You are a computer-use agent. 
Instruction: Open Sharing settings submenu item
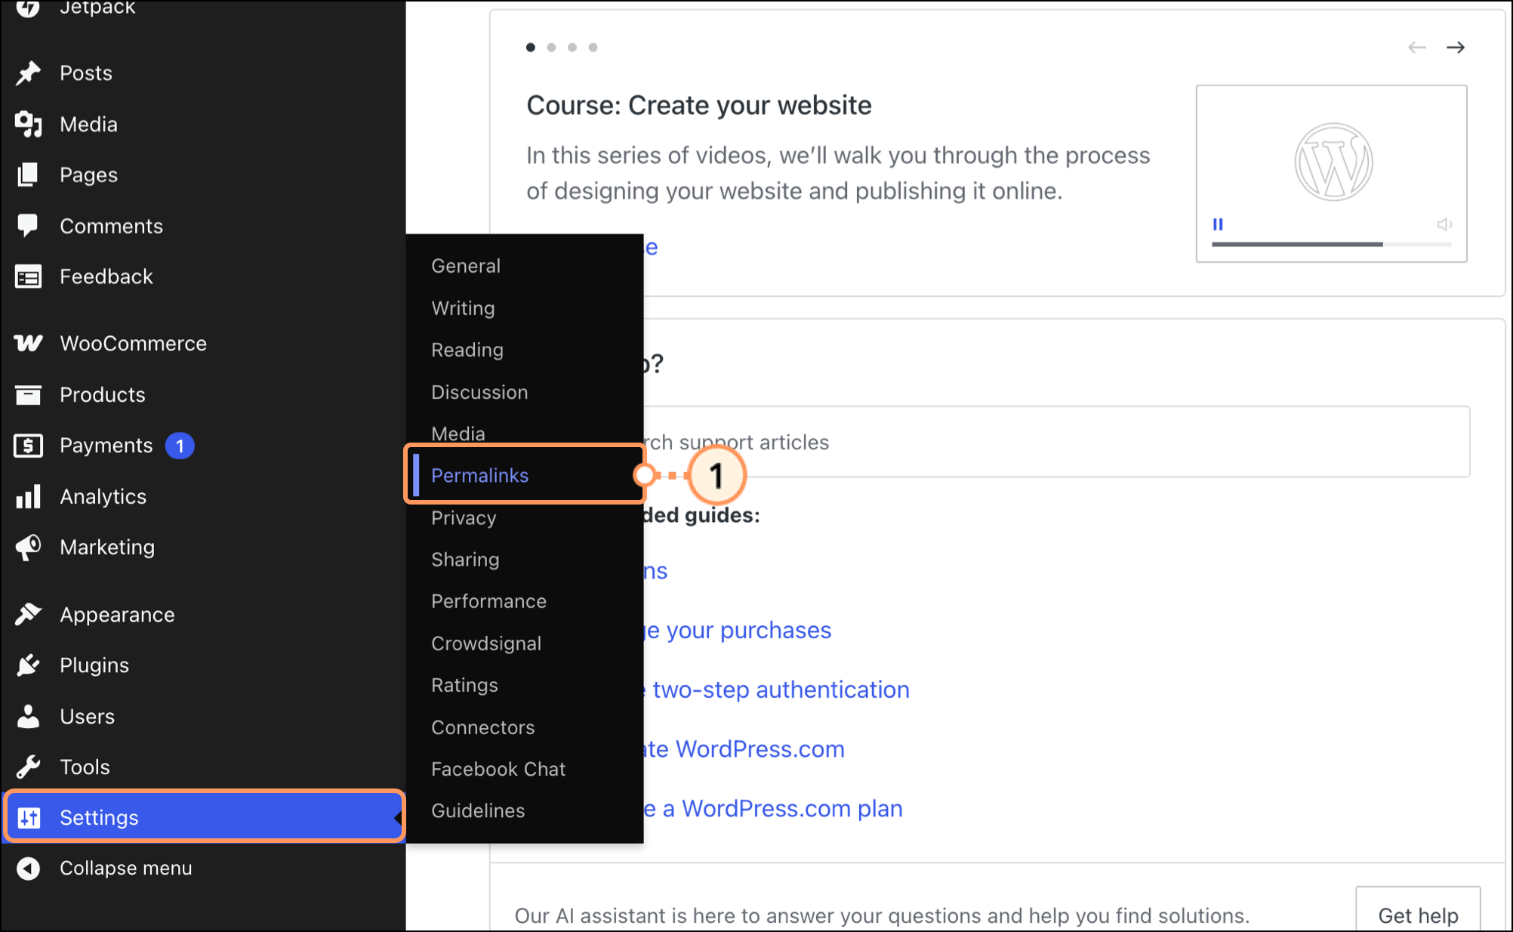465,559
